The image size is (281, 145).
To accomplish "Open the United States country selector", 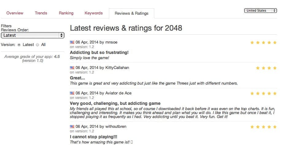I will tap(260, 10).
